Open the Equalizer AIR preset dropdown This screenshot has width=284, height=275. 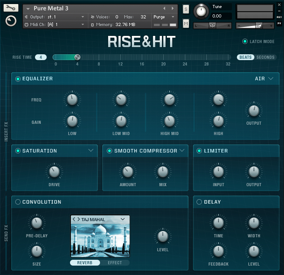271,79
